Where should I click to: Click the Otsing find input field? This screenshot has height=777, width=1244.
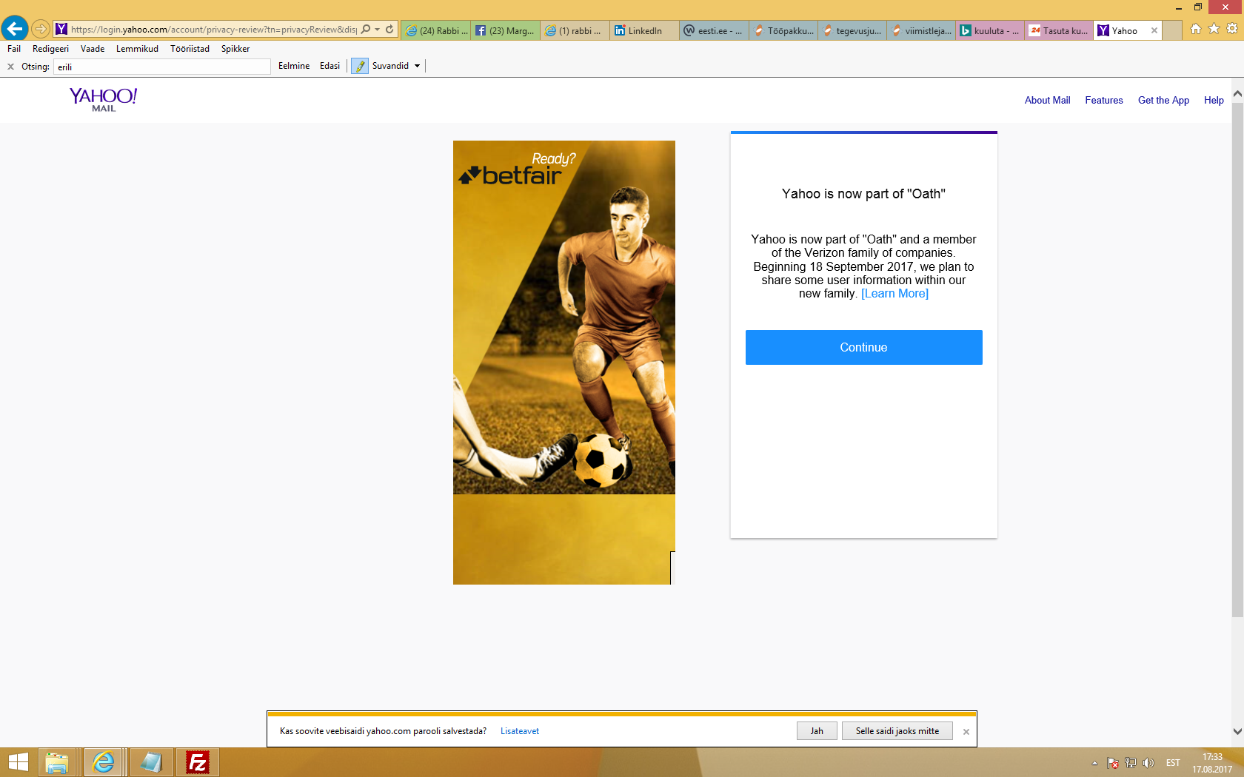point(162,67)
